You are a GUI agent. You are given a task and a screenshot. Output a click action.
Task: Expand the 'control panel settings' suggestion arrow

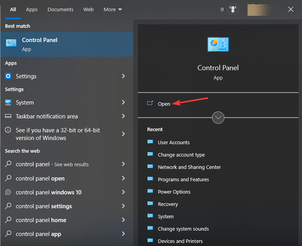click(x=124, y=206)
